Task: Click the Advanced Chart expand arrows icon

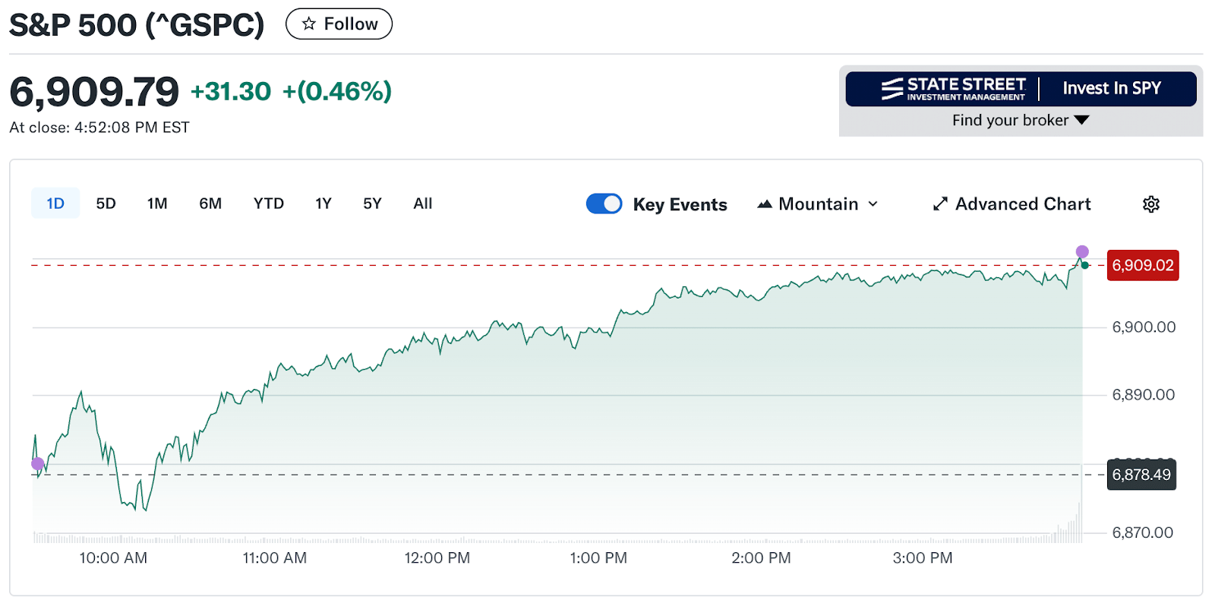Action: point(940,204)
